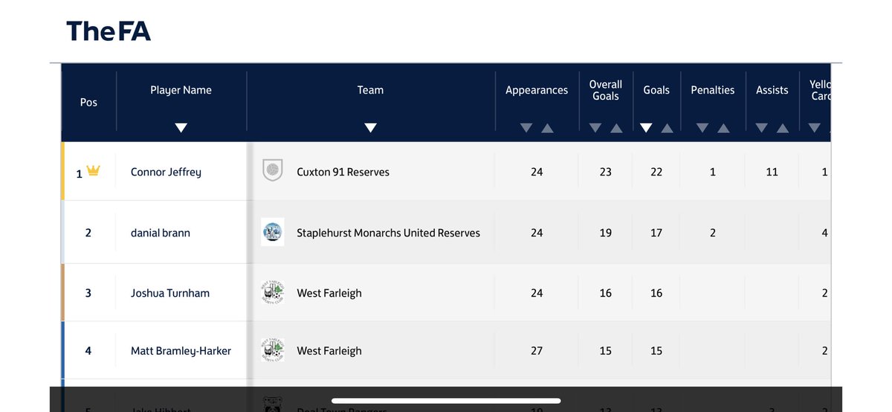892x412 pixels.
Task: Select Connor Jeffrey goals value 22
Action: 656,172
